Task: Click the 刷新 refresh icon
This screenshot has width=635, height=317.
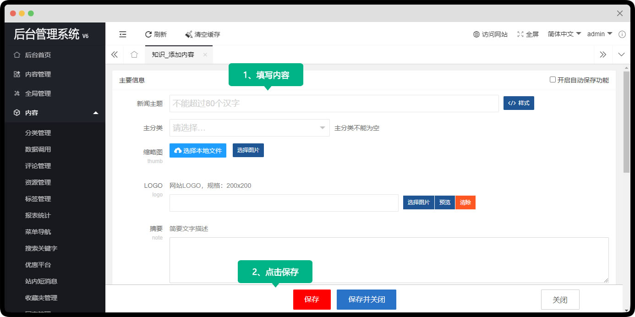Action: [148, 34]
